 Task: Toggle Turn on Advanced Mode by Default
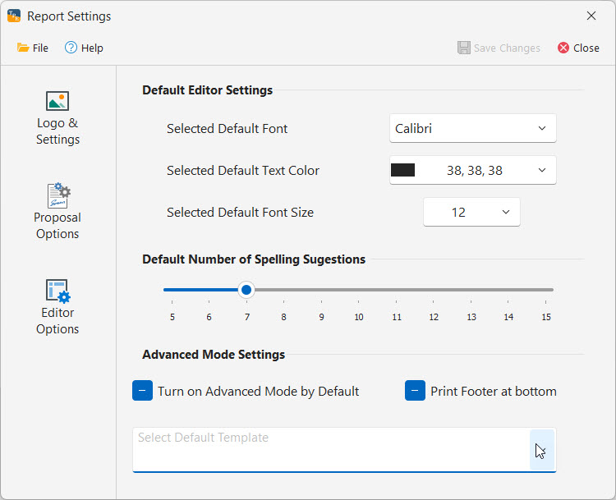pos(142,391)
